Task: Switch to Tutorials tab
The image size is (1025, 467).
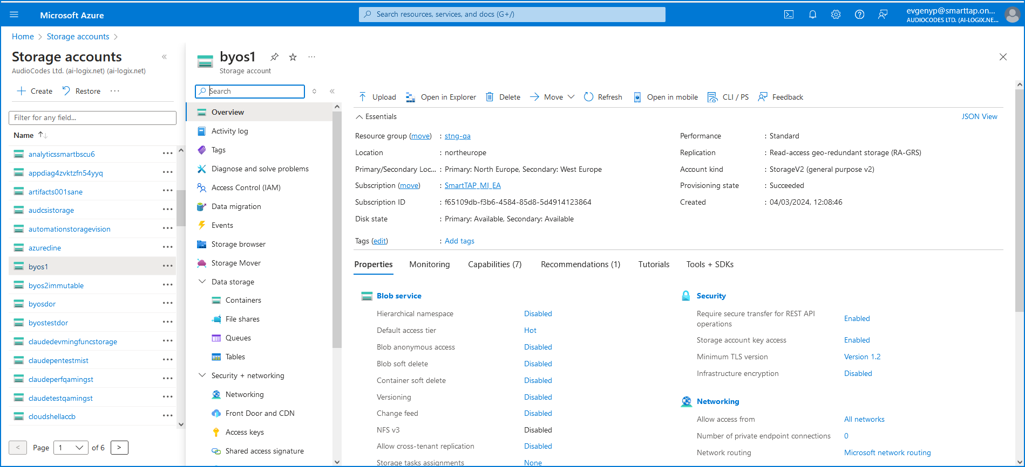Action: 654,264
